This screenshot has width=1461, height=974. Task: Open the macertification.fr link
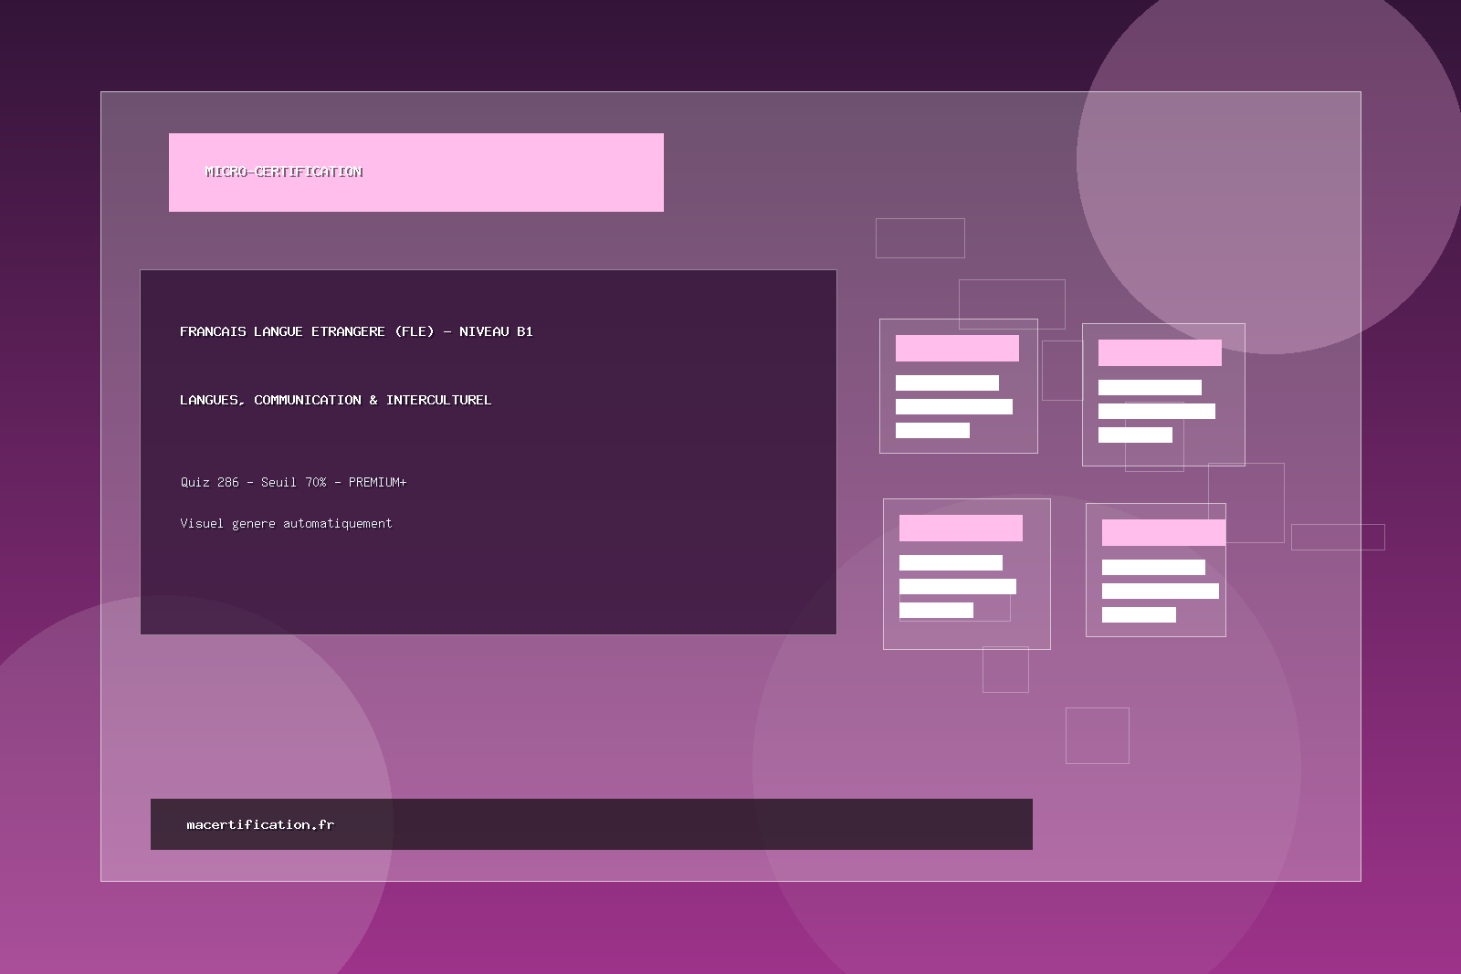tap(260, 824)
